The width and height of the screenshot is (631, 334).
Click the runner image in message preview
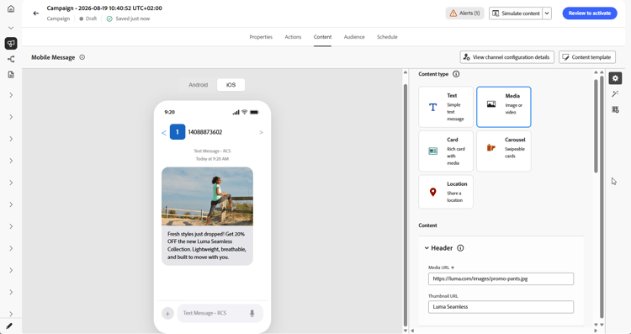(207, 196)
